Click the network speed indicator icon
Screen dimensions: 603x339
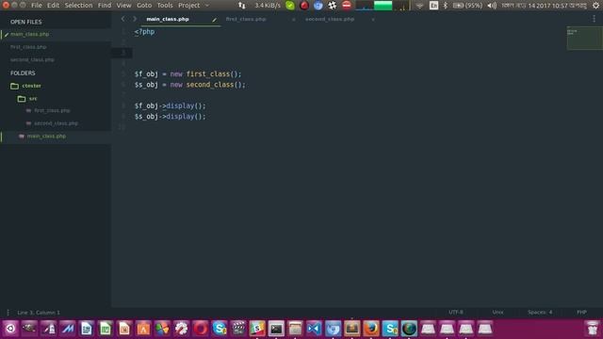(x=241, y=6)
